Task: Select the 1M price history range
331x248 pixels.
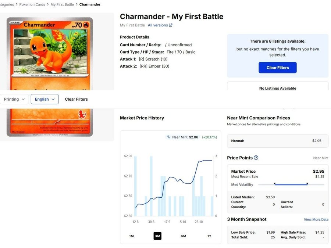Action: (131, 236)
